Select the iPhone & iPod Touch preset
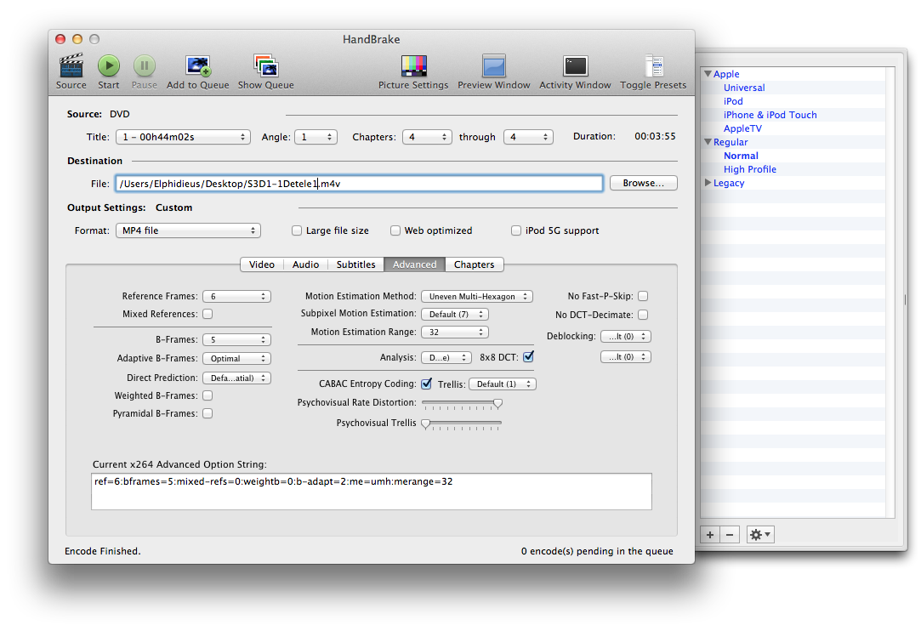Viewport: 921px width, 631px height. coord(770,115)
